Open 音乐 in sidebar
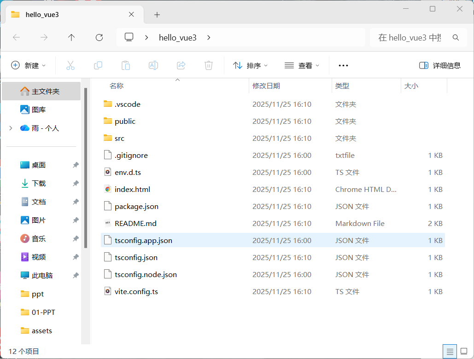 coord(41,238)
